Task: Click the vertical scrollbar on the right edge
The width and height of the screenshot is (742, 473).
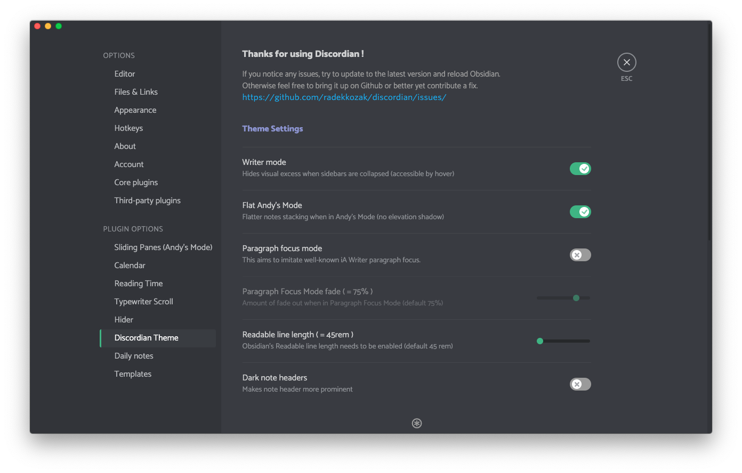Action: point(709,130)
